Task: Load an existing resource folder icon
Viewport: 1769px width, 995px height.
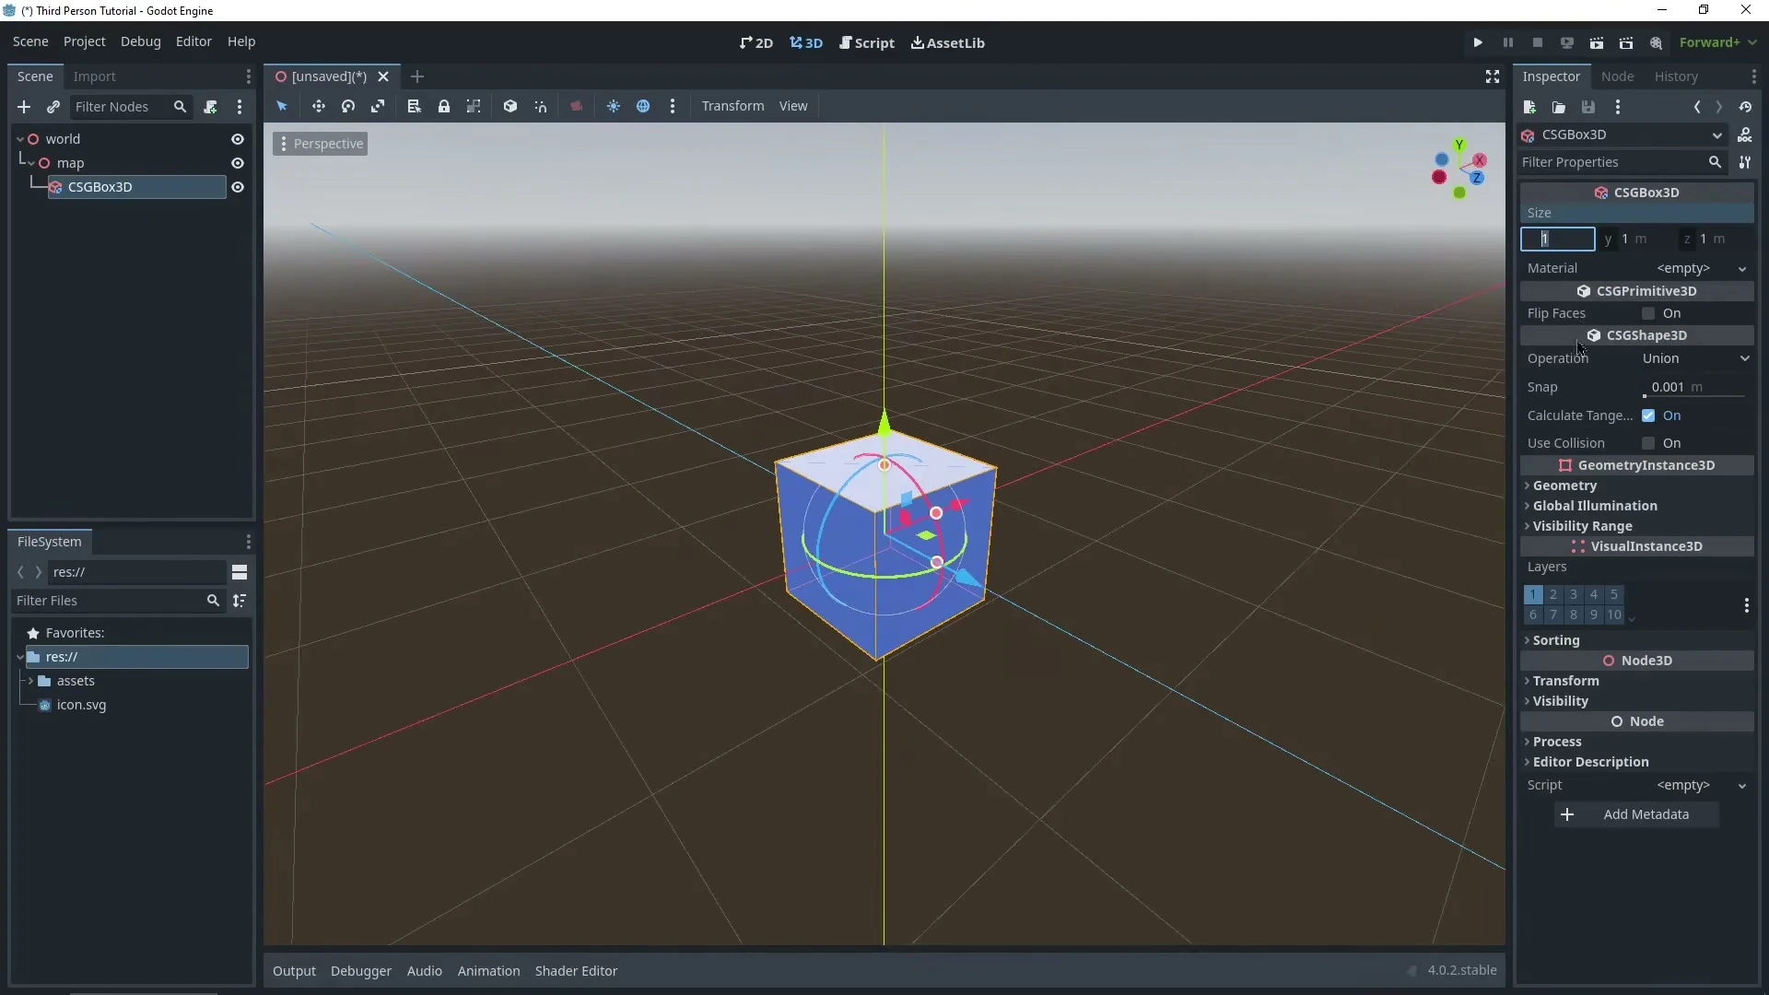Action: tap(1559, 107)
